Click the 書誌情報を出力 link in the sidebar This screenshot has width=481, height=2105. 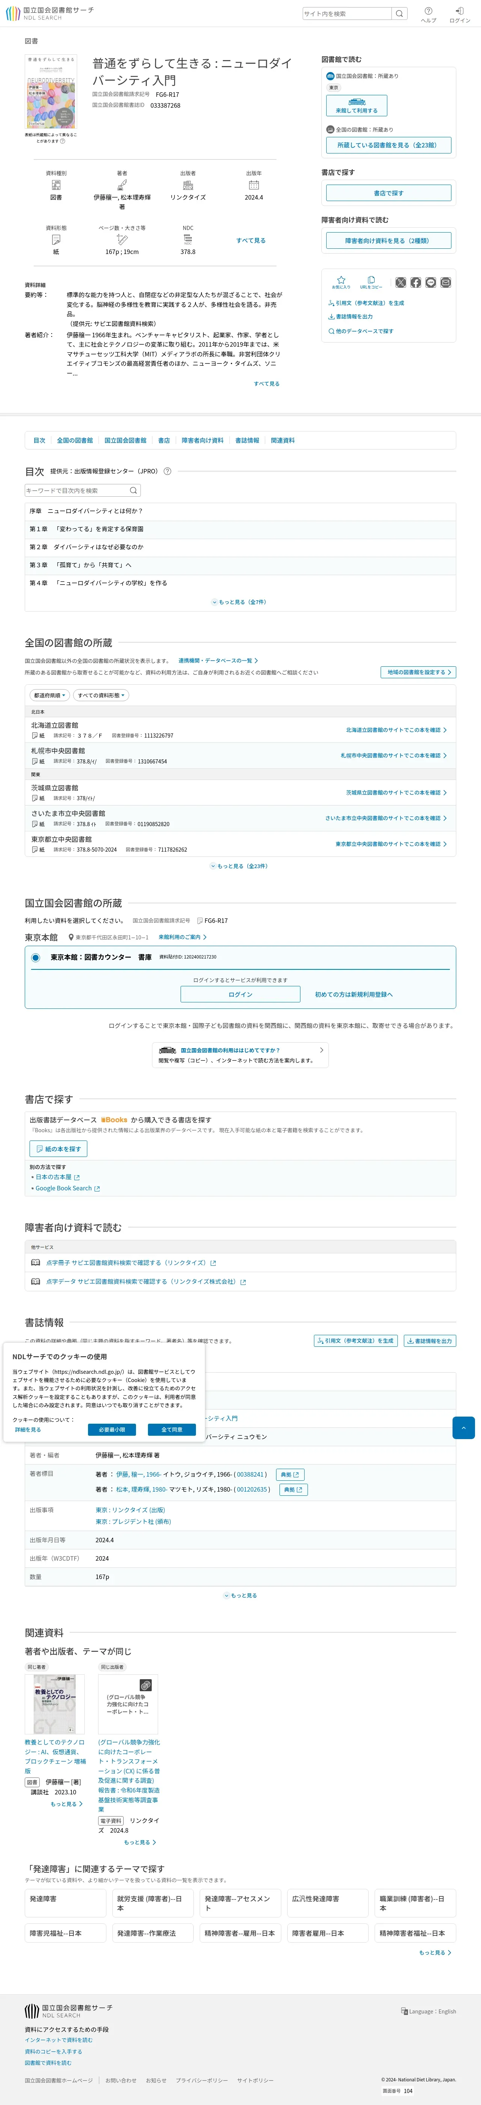(x=350, y=316)
